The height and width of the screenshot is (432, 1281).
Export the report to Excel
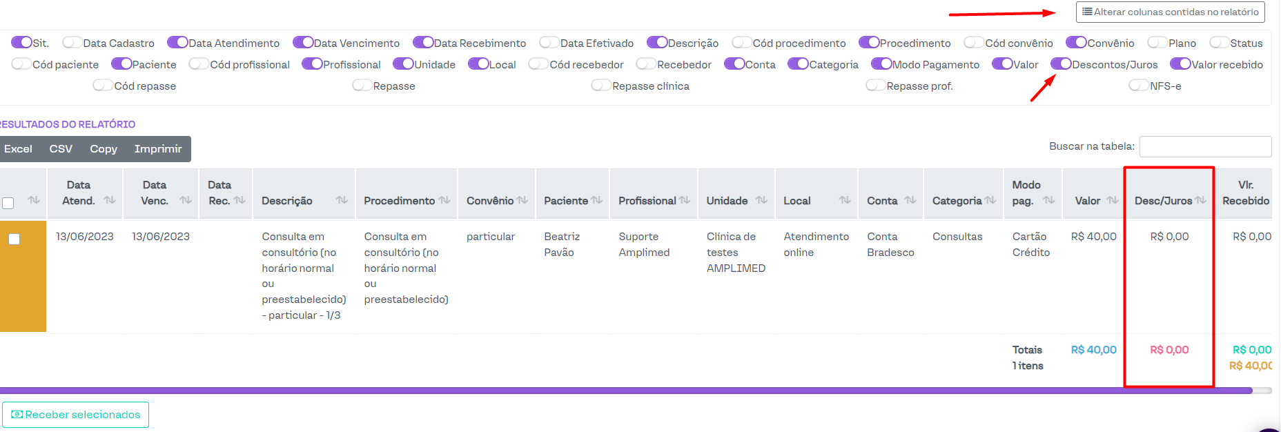point(18,149)
